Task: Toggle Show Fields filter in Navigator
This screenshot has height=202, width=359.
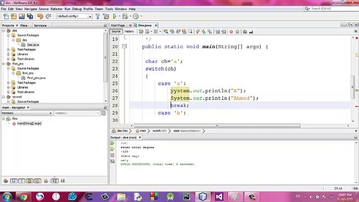Action: tap(13, 181)
